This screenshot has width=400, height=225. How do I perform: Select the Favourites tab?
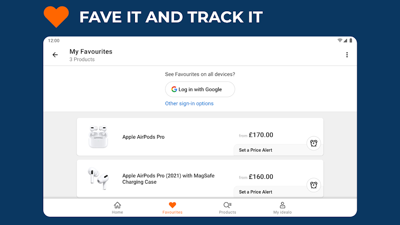click(x=172, y=208)
